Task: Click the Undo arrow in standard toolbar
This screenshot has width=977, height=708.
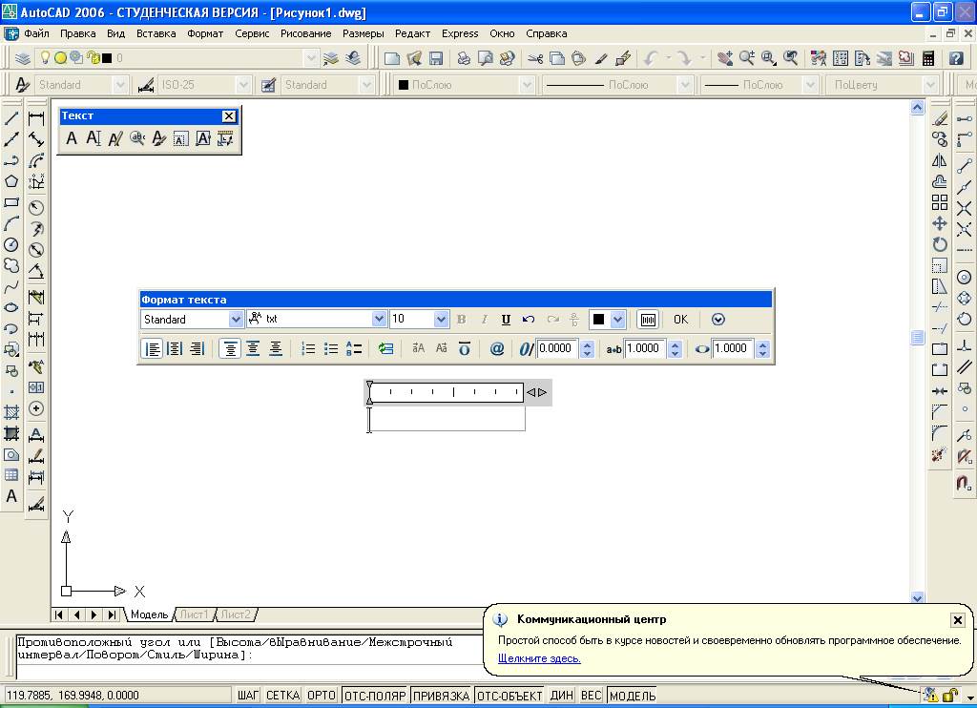Action: pyautogui.click(x=651, y=58)
